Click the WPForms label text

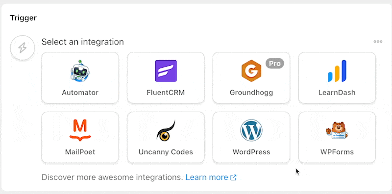tap(337, 152)
